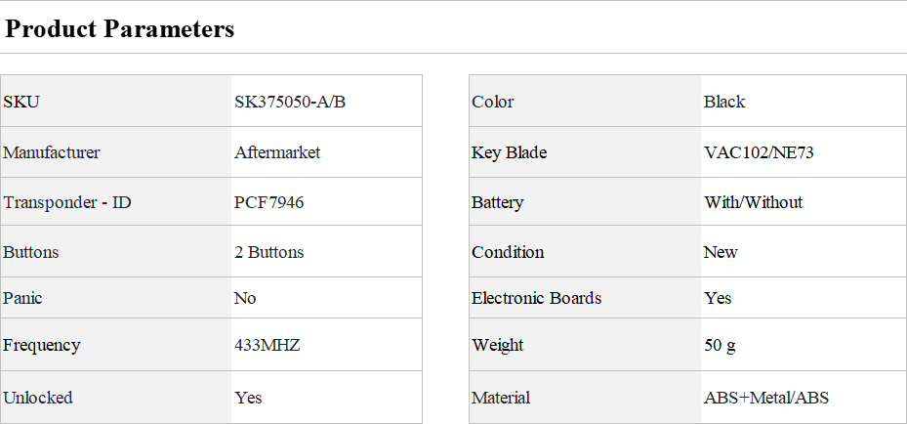This screenshot has height=424, width=907.
Task: Click the Key Blade label
Action: 509,152
